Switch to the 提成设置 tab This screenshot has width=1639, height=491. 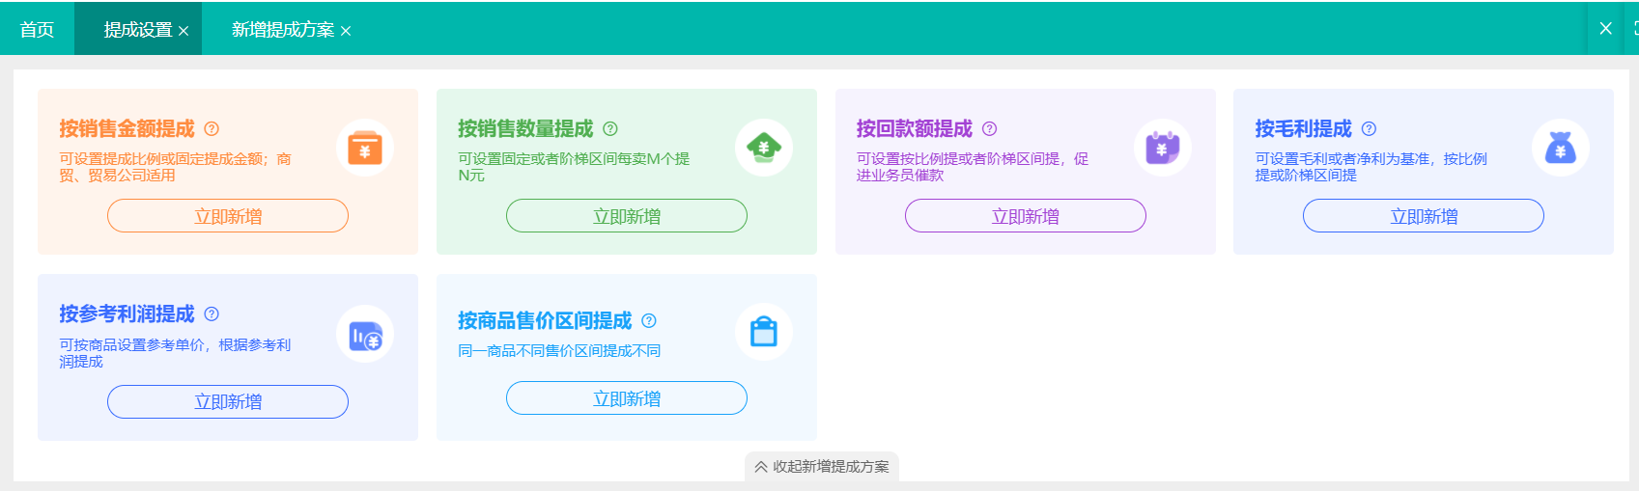click(137, 30)
